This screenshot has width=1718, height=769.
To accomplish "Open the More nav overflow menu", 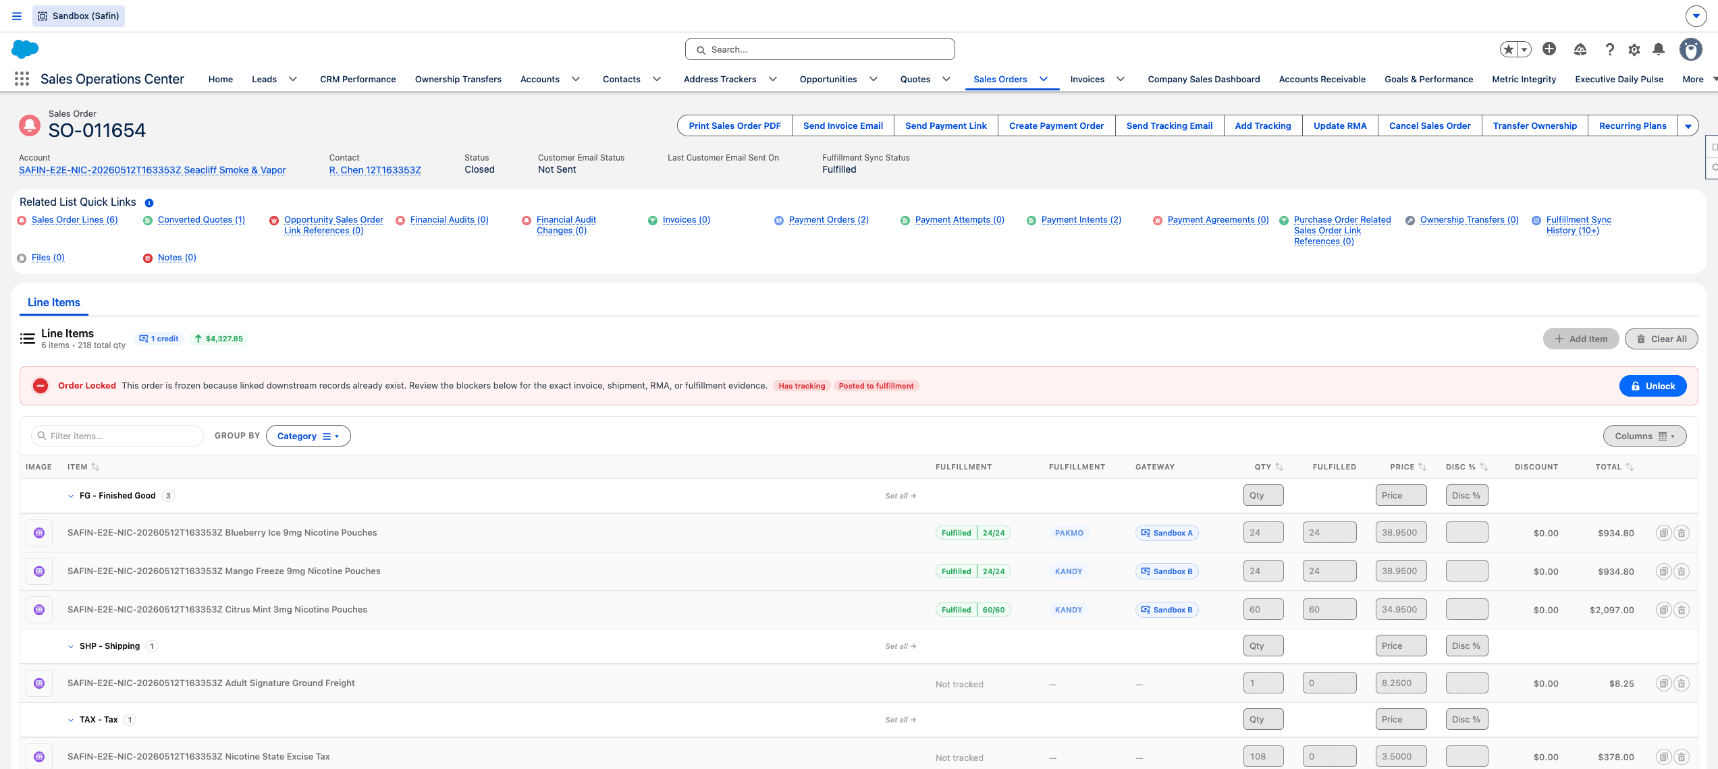I will coord(1699,79).
